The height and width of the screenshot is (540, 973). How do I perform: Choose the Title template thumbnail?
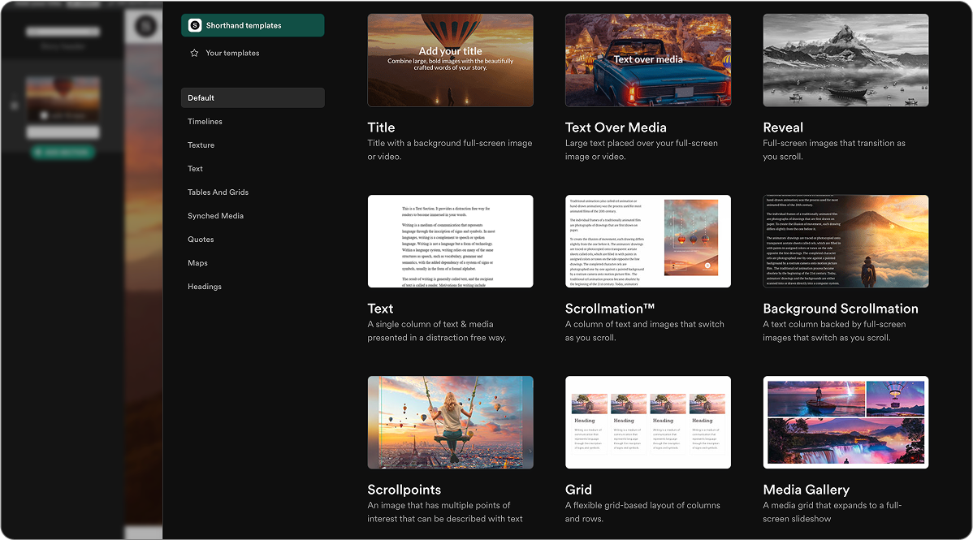tap(451, 60)
